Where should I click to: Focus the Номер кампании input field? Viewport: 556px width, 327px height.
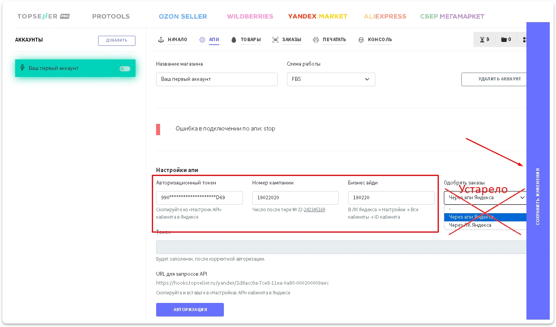pos(295,198)
